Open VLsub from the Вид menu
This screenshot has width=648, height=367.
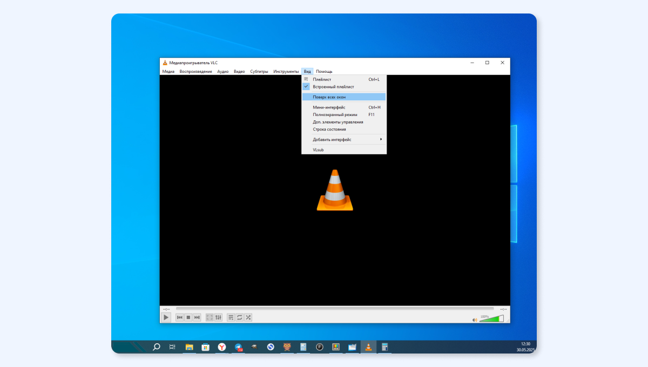tap(344, 149)
